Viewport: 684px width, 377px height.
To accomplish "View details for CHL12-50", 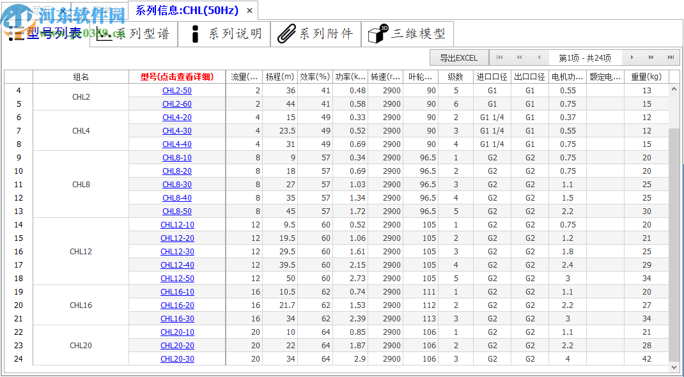I will pos(177,278).
